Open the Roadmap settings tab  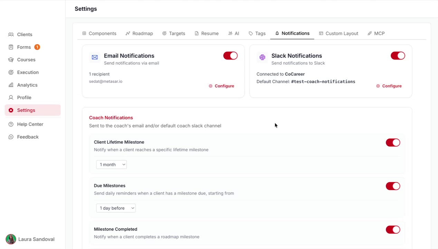pyautogui.click(x=139, y=34)
